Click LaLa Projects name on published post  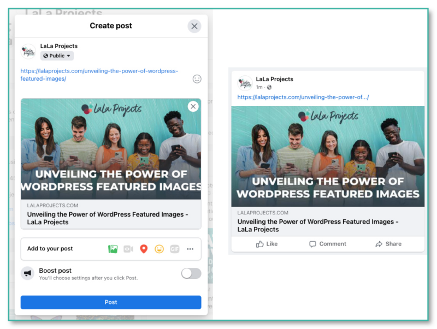[x=275, y=79]
